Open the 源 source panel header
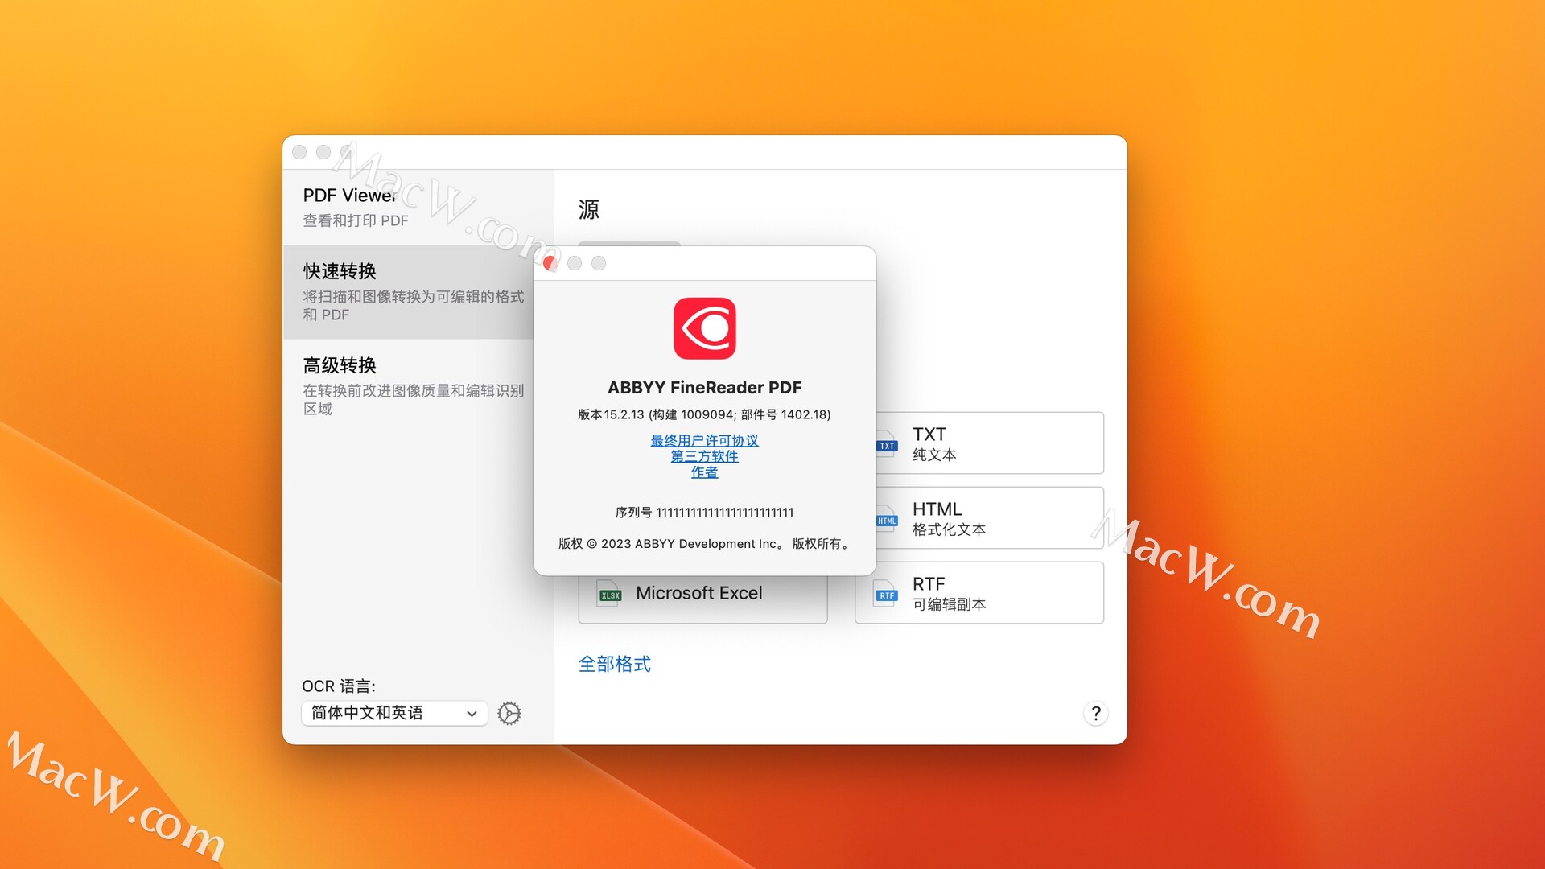The width and height of the screenshot is (1545, 869). pyautogui.click(x=588, y=208)
